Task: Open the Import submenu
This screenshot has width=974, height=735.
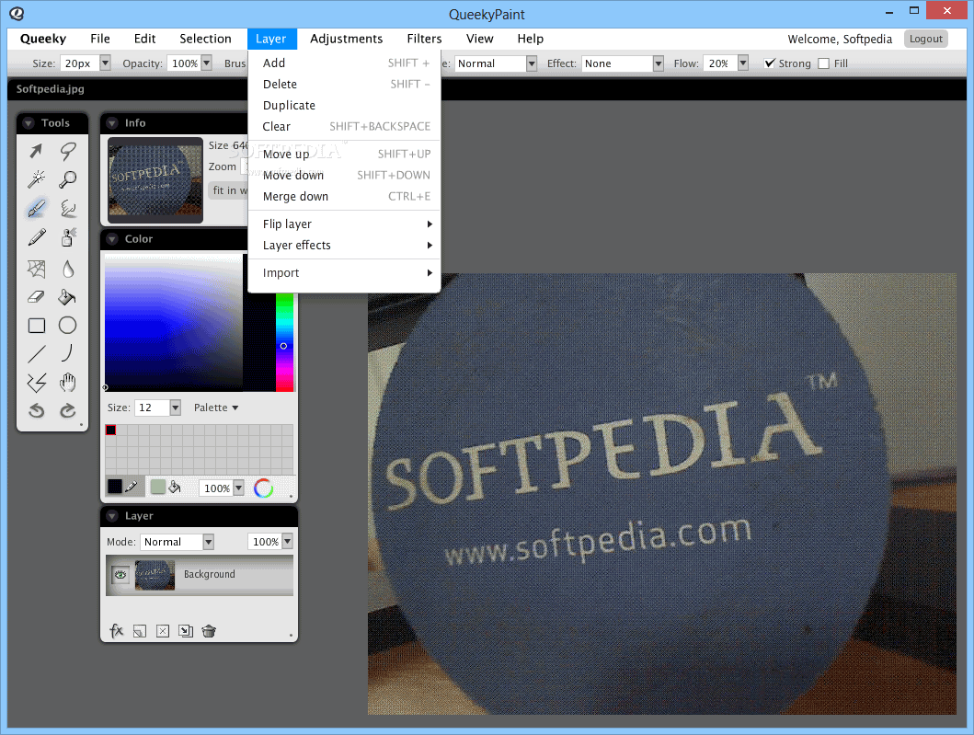Action: [x=344, y=273]
